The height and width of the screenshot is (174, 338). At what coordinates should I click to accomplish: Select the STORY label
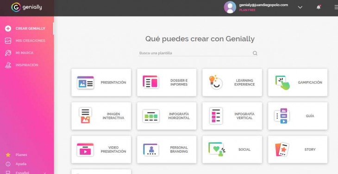tap(310, 150)
